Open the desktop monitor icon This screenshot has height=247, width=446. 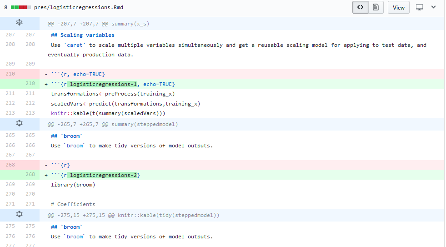[419, 7]
